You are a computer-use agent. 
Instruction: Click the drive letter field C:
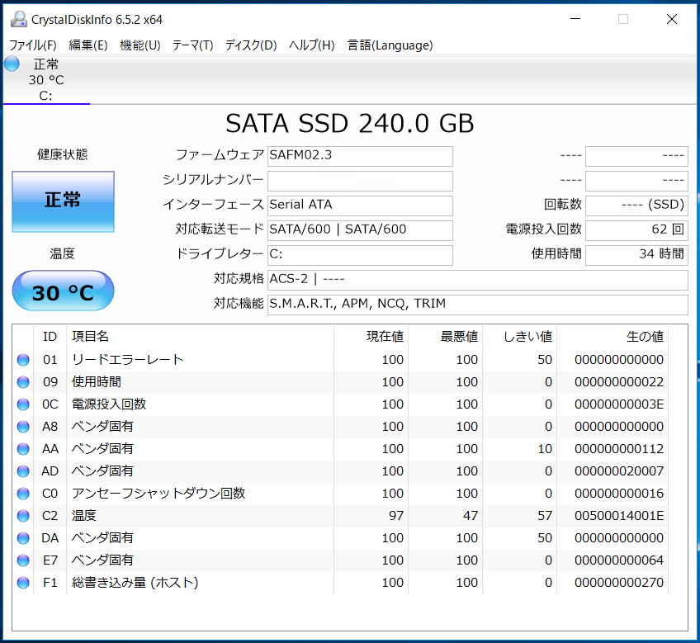[360, 255]
